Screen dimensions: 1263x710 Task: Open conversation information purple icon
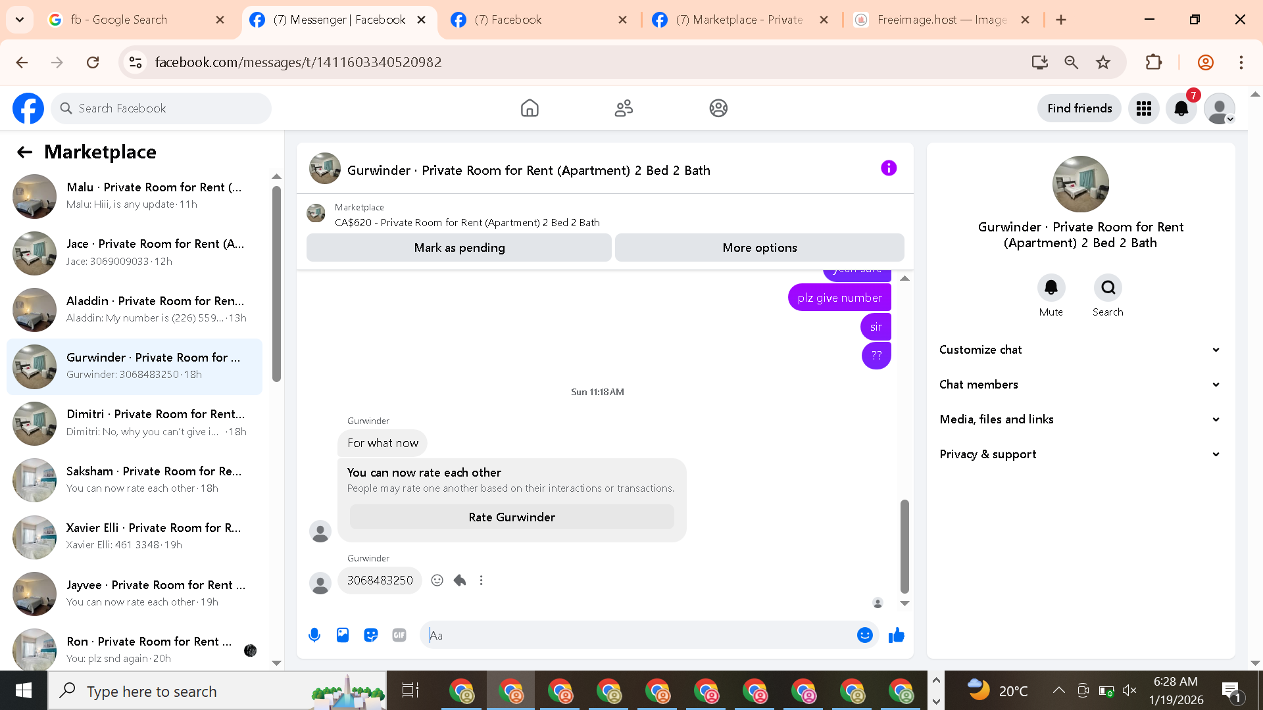click(889, 168)
